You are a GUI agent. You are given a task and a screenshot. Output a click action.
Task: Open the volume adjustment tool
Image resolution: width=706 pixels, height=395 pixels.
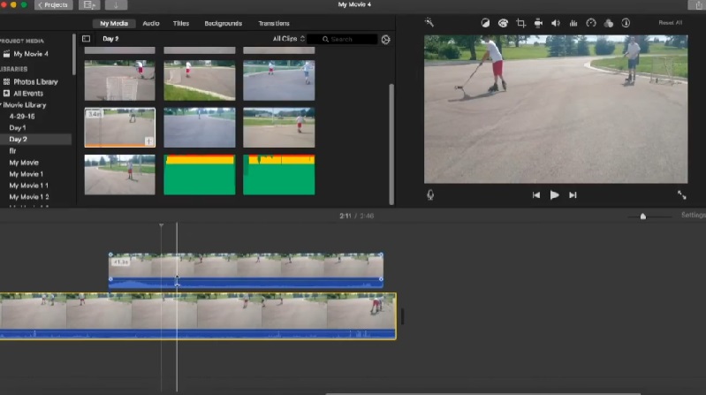click(x=556, y=23)
